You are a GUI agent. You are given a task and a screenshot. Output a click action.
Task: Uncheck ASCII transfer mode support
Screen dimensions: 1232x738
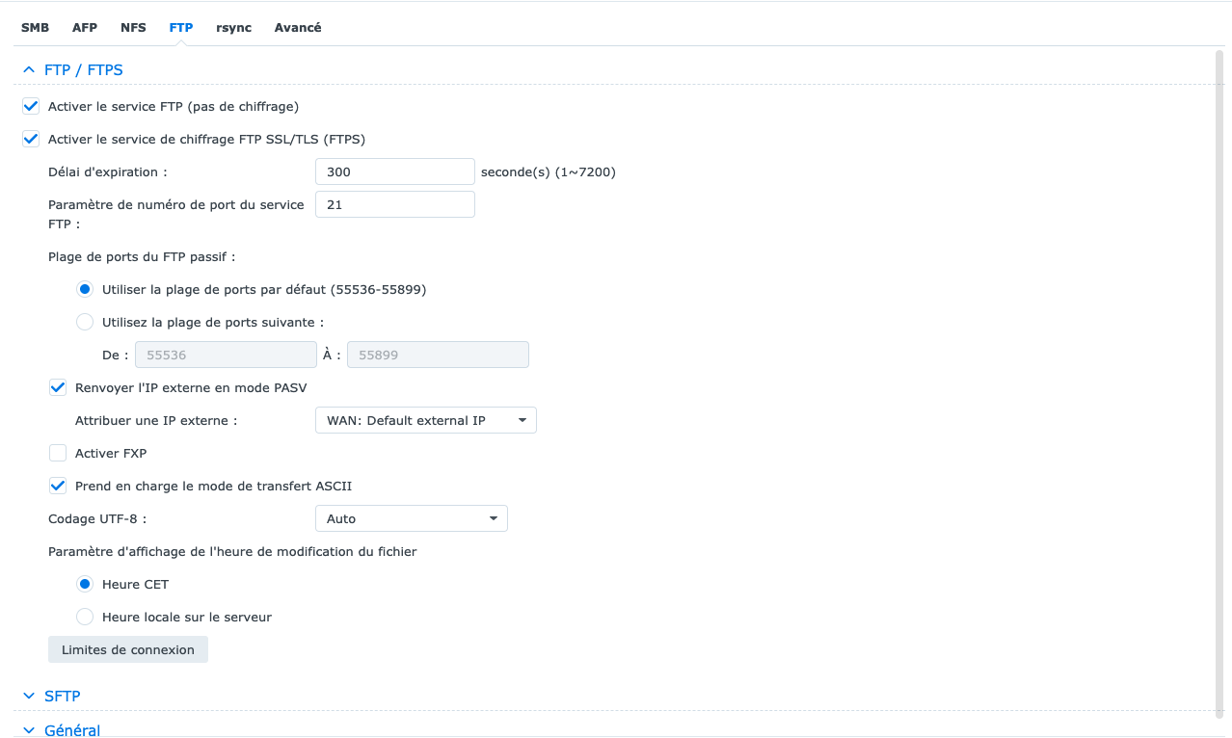pos(58,486)
